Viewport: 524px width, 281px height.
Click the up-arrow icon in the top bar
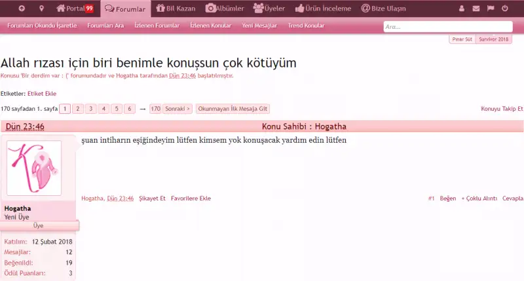(x=22, y=9)
